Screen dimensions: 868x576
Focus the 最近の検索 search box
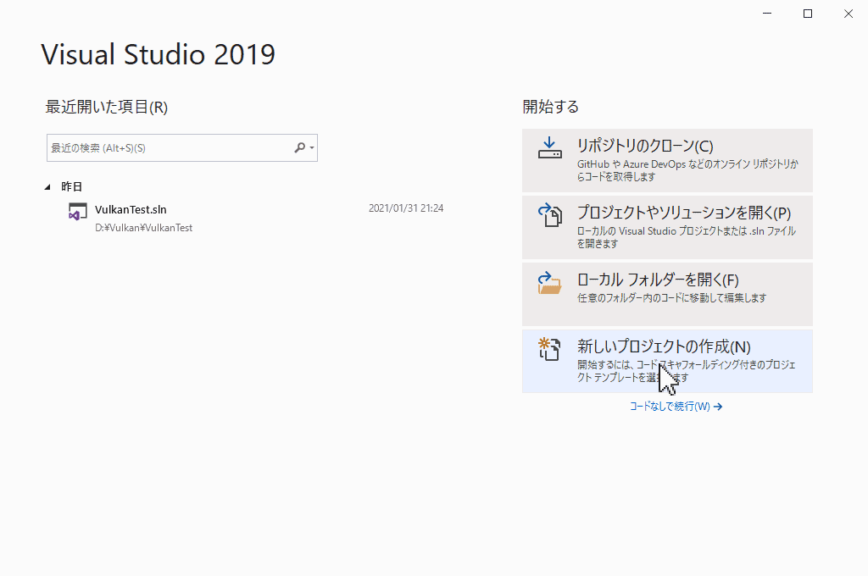[182, 147]
